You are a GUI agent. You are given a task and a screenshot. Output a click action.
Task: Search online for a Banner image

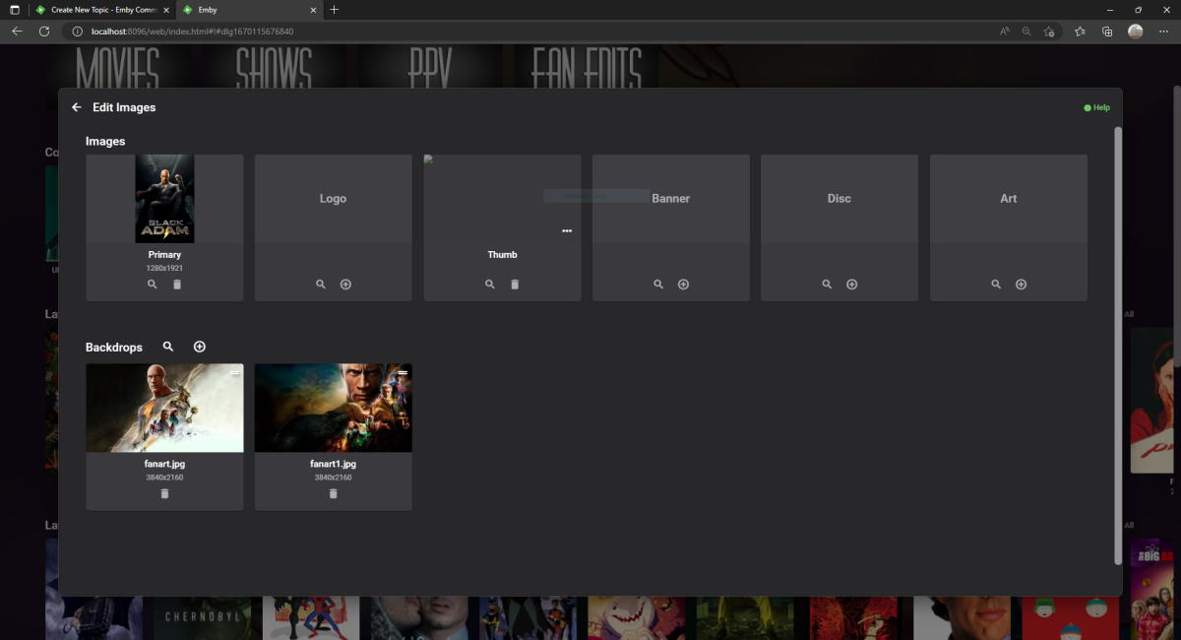click(x=658, y=285)
